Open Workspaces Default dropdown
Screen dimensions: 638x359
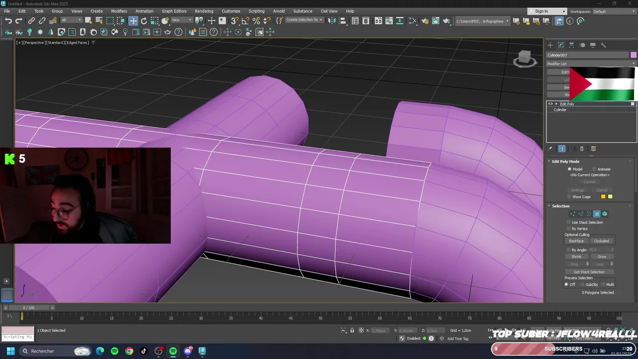tap(614, 11)
